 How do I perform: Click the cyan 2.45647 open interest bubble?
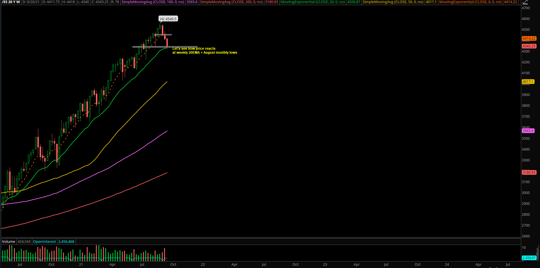tap(529, 258)
